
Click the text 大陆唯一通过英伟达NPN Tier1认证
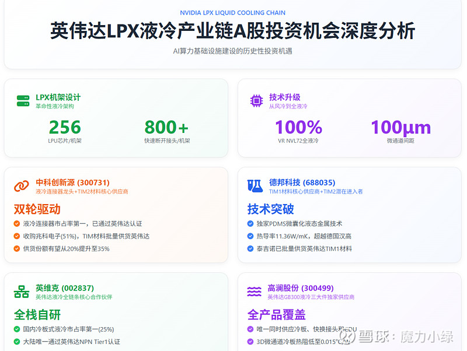click(72, 342)
